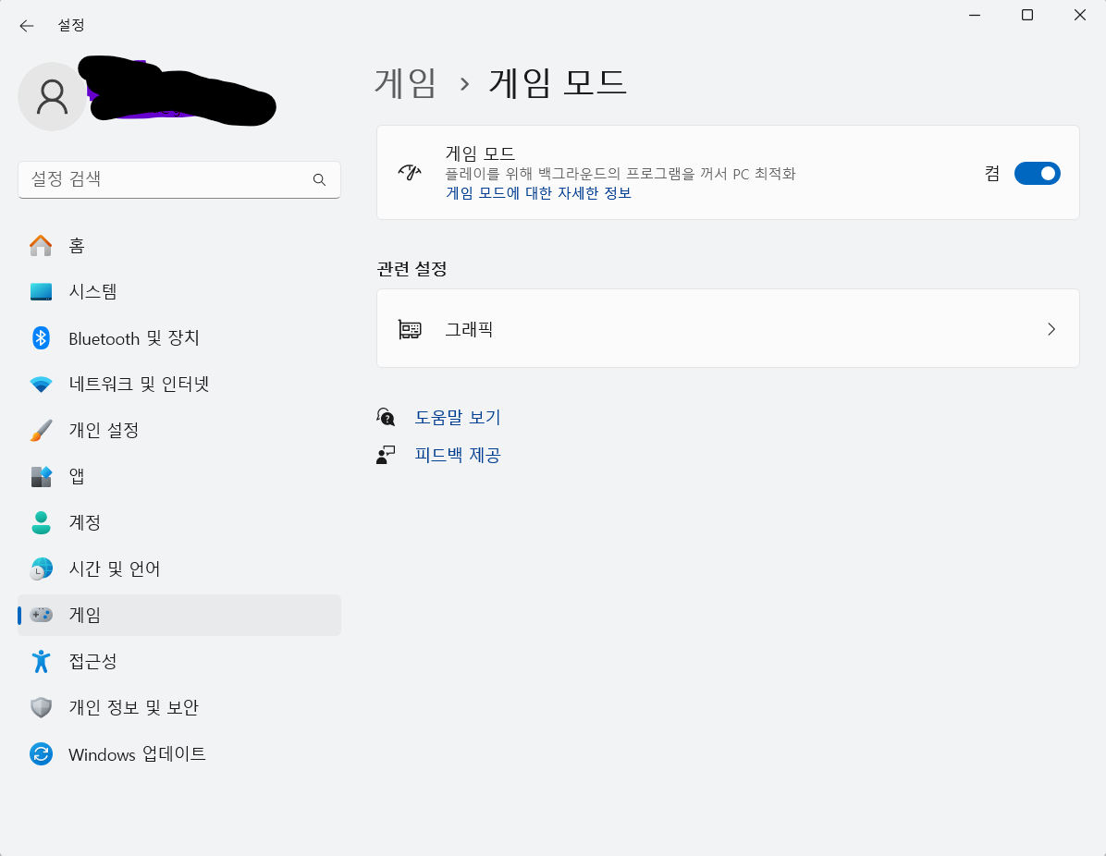The width and height of the screenshot is (1106, 856).
Task: Open Windows 업데이트 via its icon
Action: tap(41, 754)
